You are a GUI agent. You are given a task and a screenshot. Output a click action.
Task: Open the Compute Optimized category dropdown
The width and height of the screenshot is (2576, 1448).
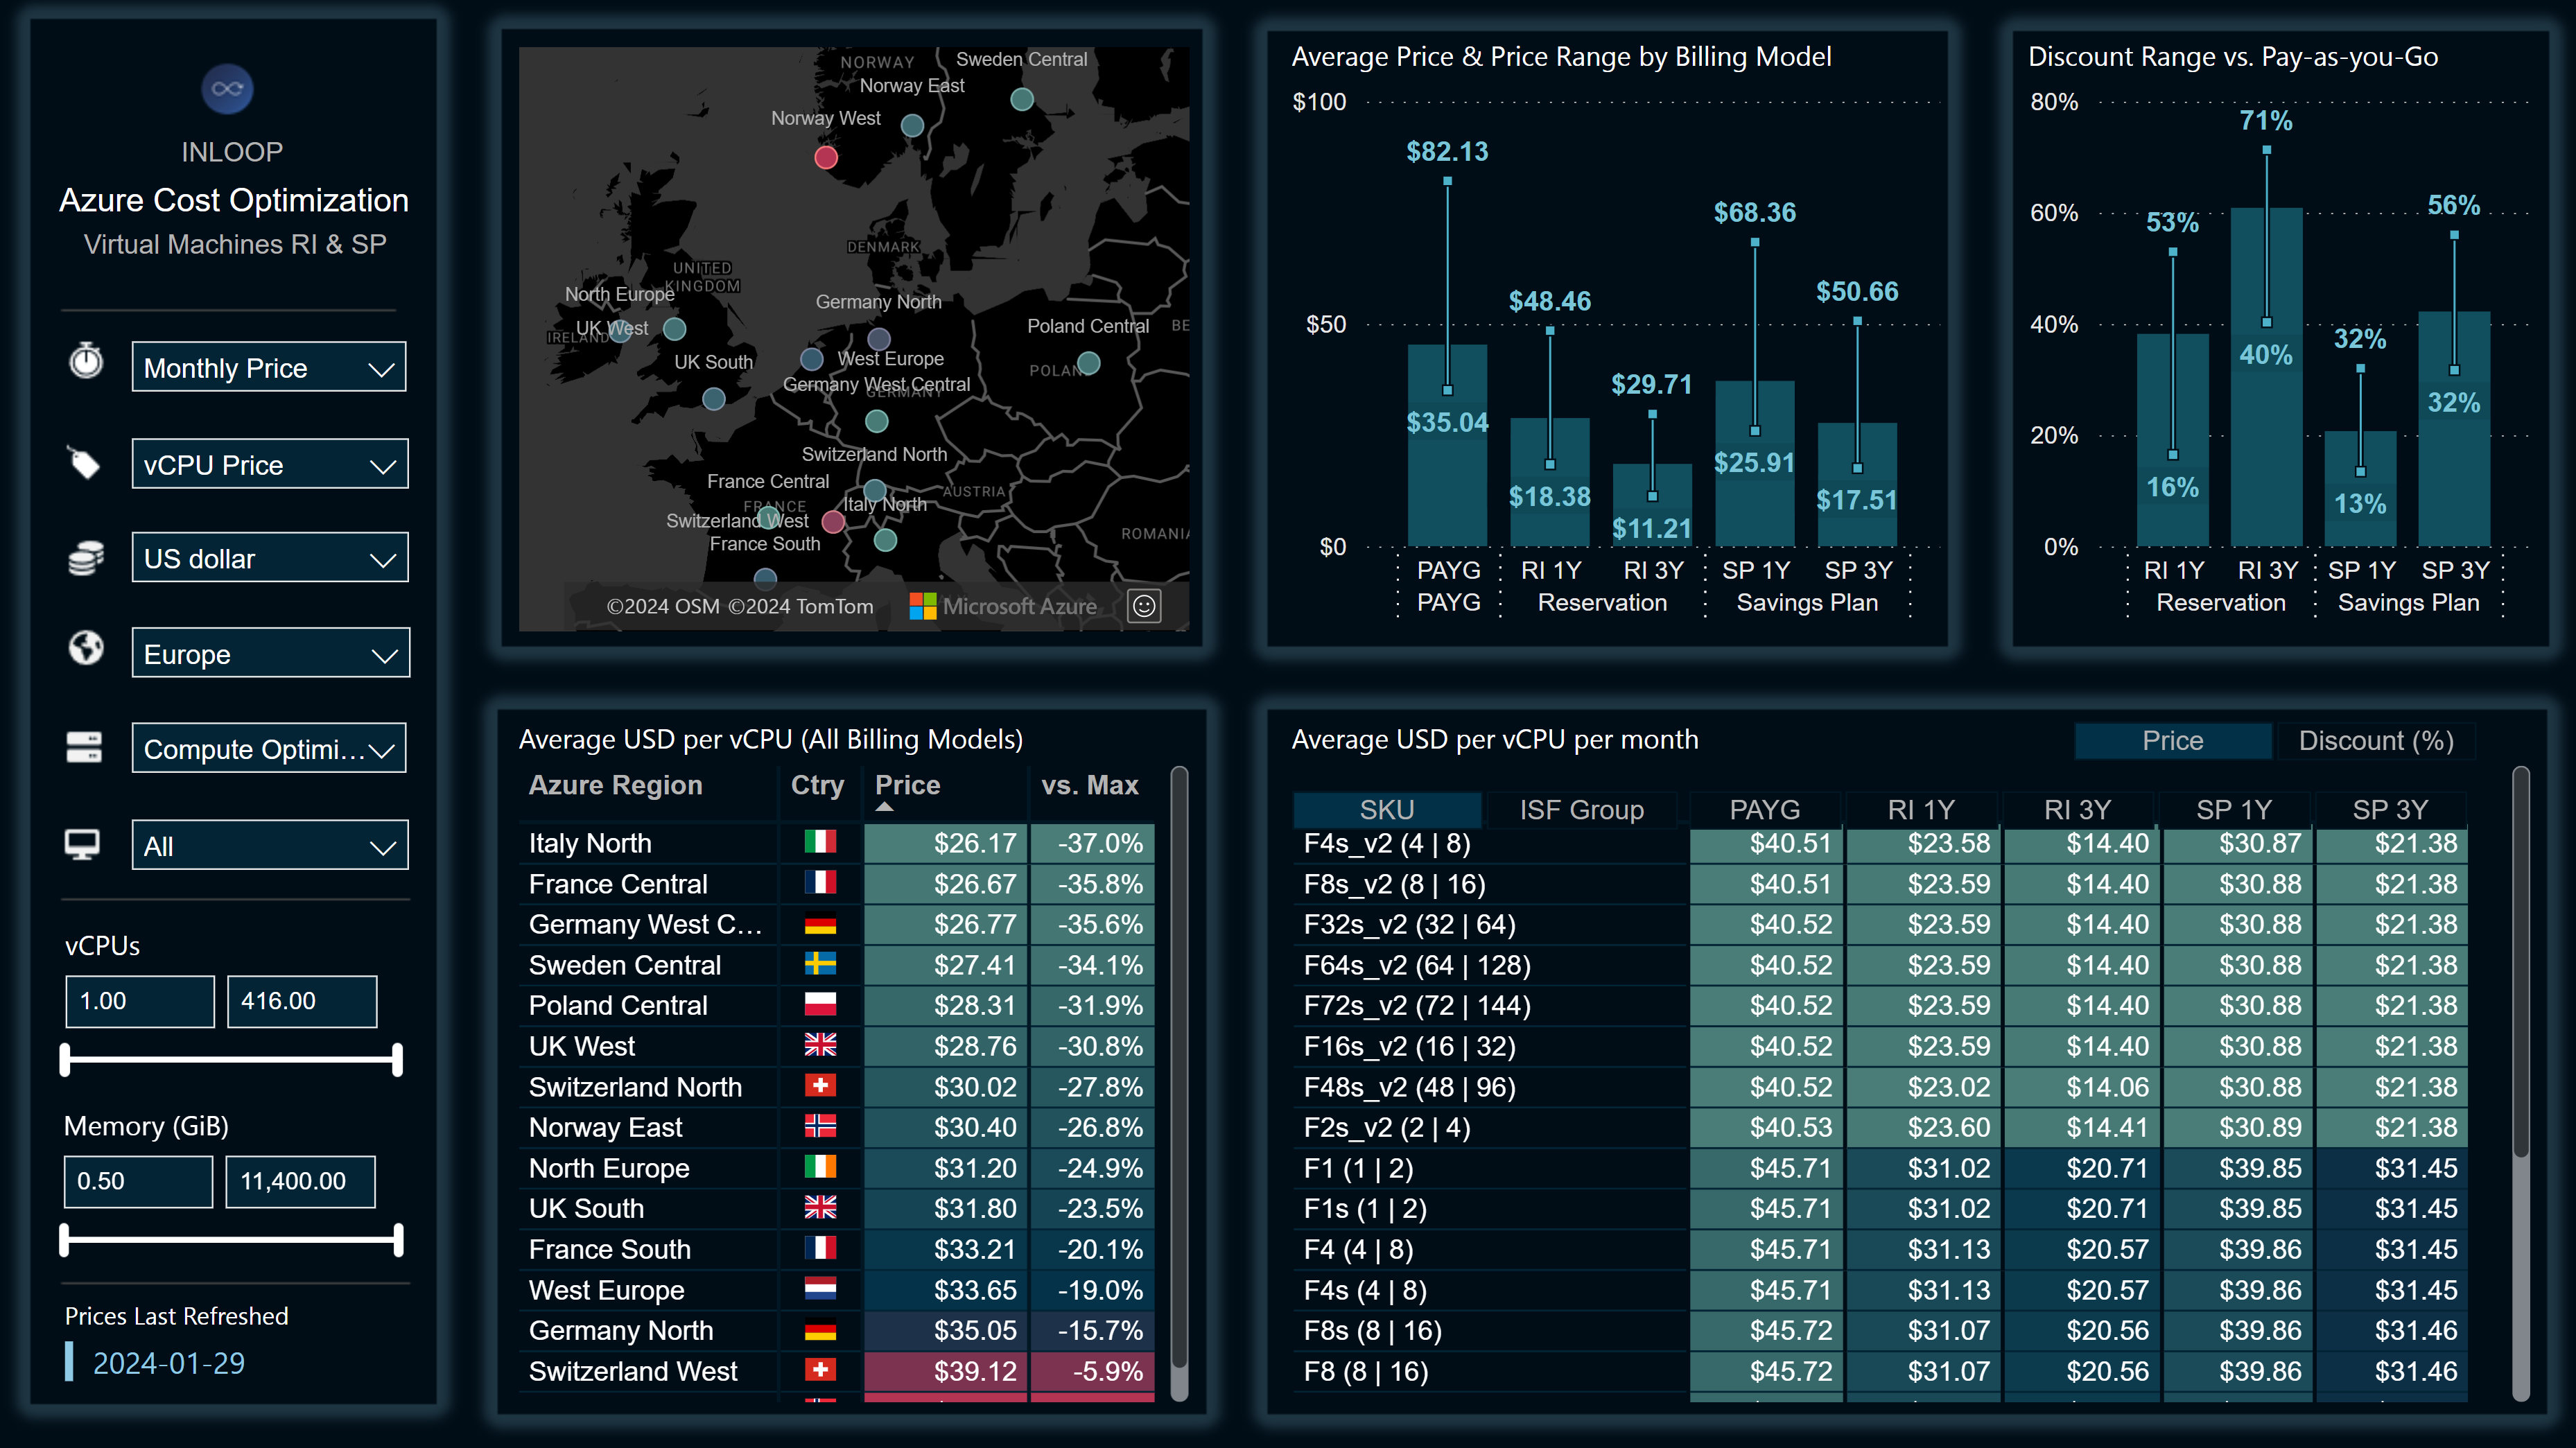tap(269, 748)
